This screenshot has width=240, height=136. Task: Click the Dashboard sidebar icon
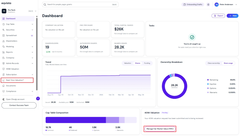(4, 19)
